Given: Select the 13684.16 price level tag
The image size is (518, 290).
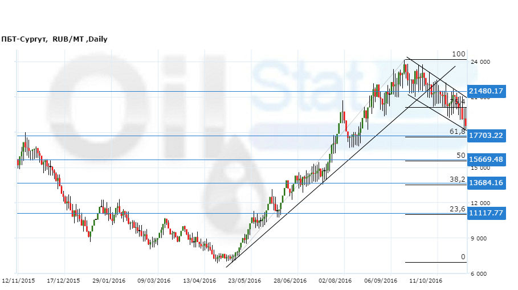Looking at the screenshot, I should [486, 183].
